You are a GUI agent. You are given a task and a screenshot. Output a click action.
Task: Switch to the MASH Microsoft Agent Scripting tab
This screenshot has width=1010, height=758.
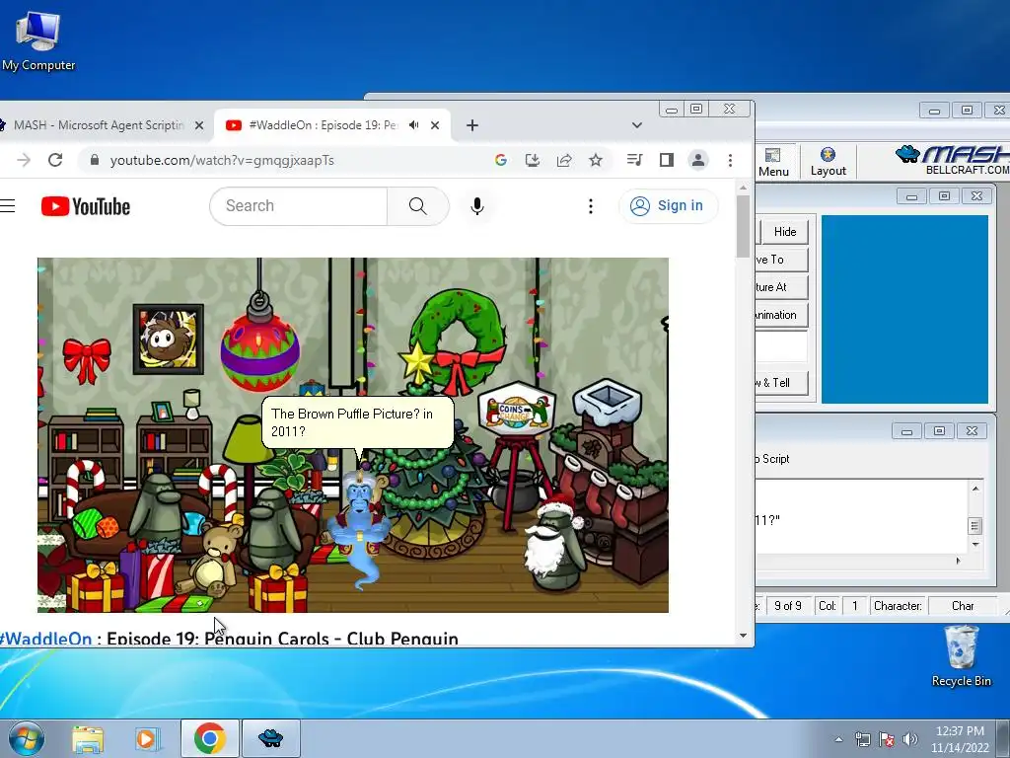click(x=98, y=125)
